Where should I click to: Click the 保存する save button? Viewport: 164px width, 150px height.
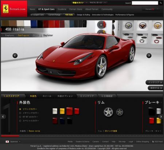(156, 88)
